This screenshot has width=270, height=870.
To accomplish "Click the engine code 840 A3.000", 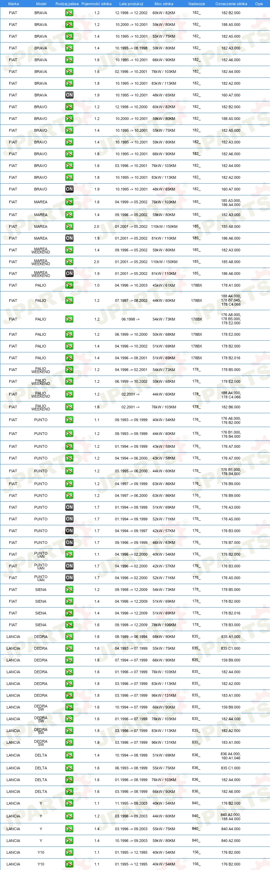I will click(231, 815).
